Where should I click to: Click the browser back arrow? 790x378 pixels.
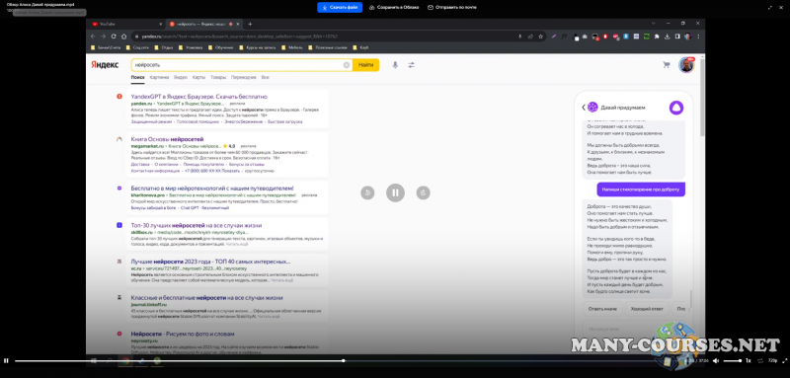point(93,37)
